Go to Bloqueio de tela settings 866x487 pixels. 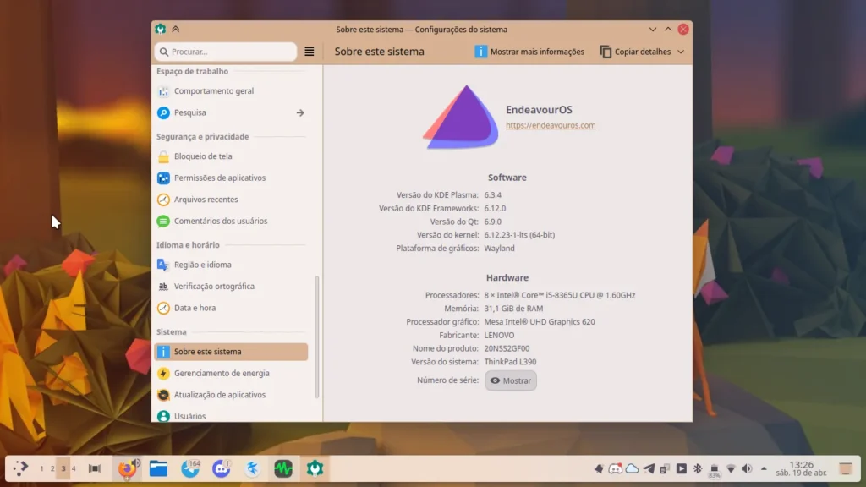click(231, 156)
